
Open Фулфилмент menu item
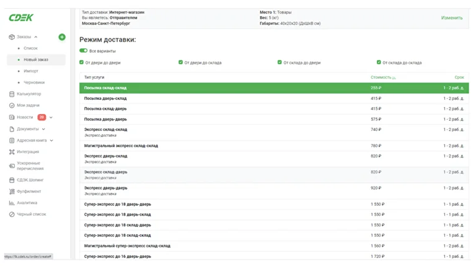pos(29,192)
